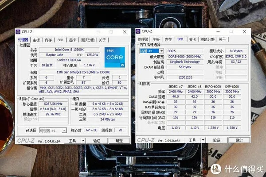Select 处理器 tab in left CPU-Z window
This screenshot has width=266, height=177.
point(23,40)
